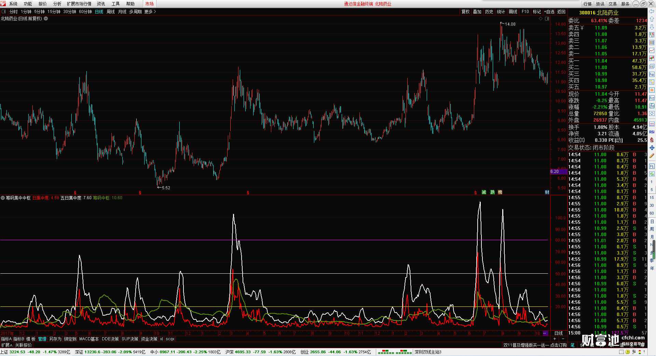The width and height of the screenshot is (656, 356).
Task: Click the TDX app logo icon
Action: tap(3, 4)
